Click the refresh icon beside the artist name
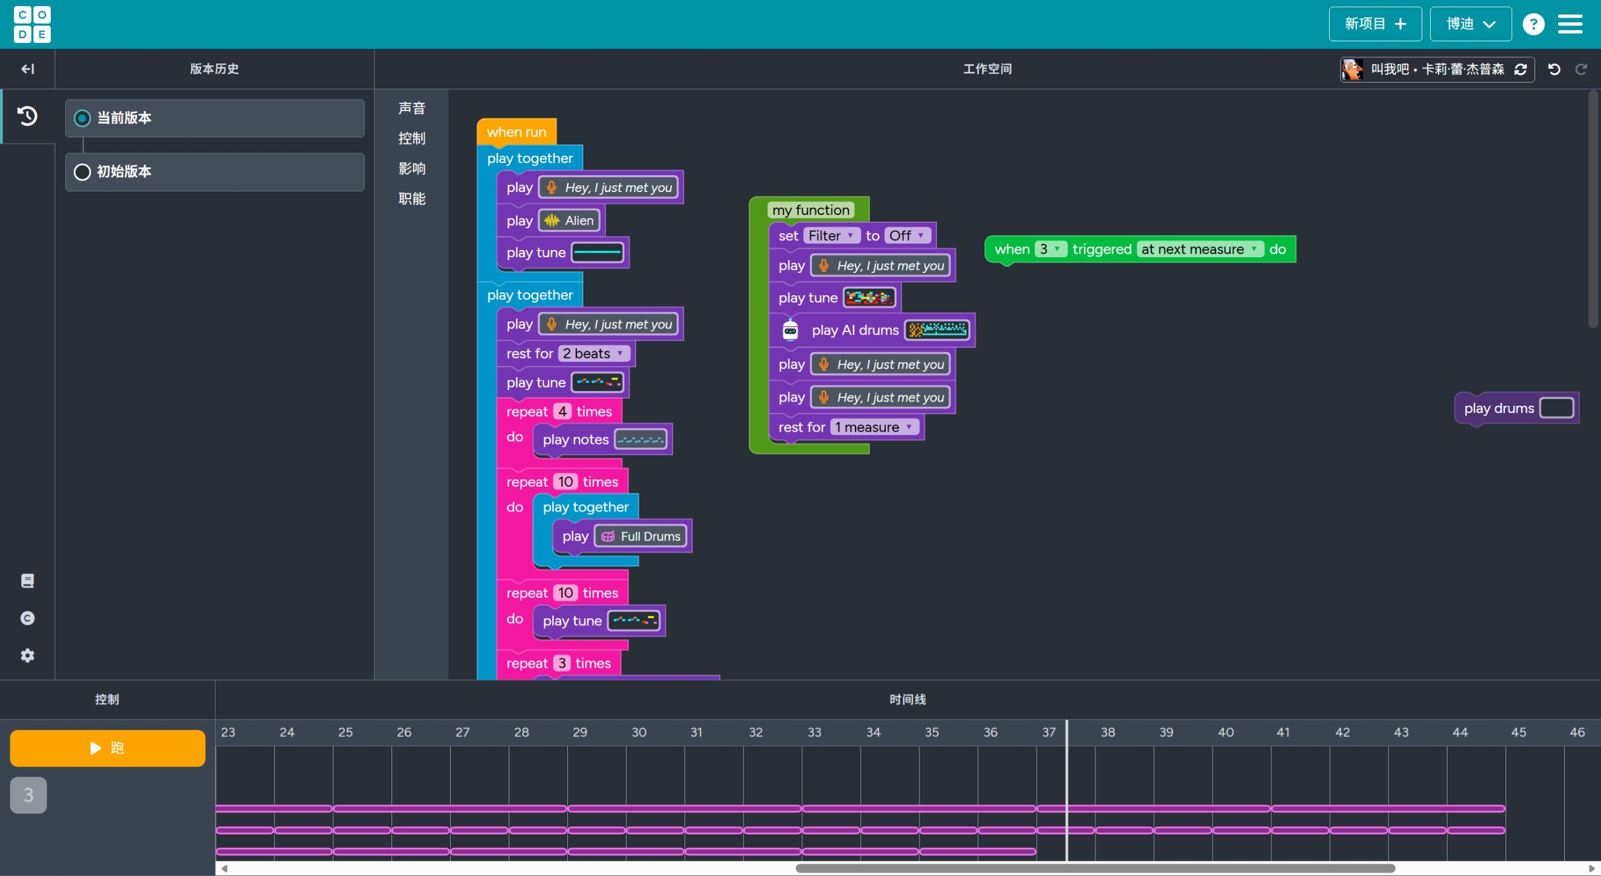 click(x=1520, y=69)
